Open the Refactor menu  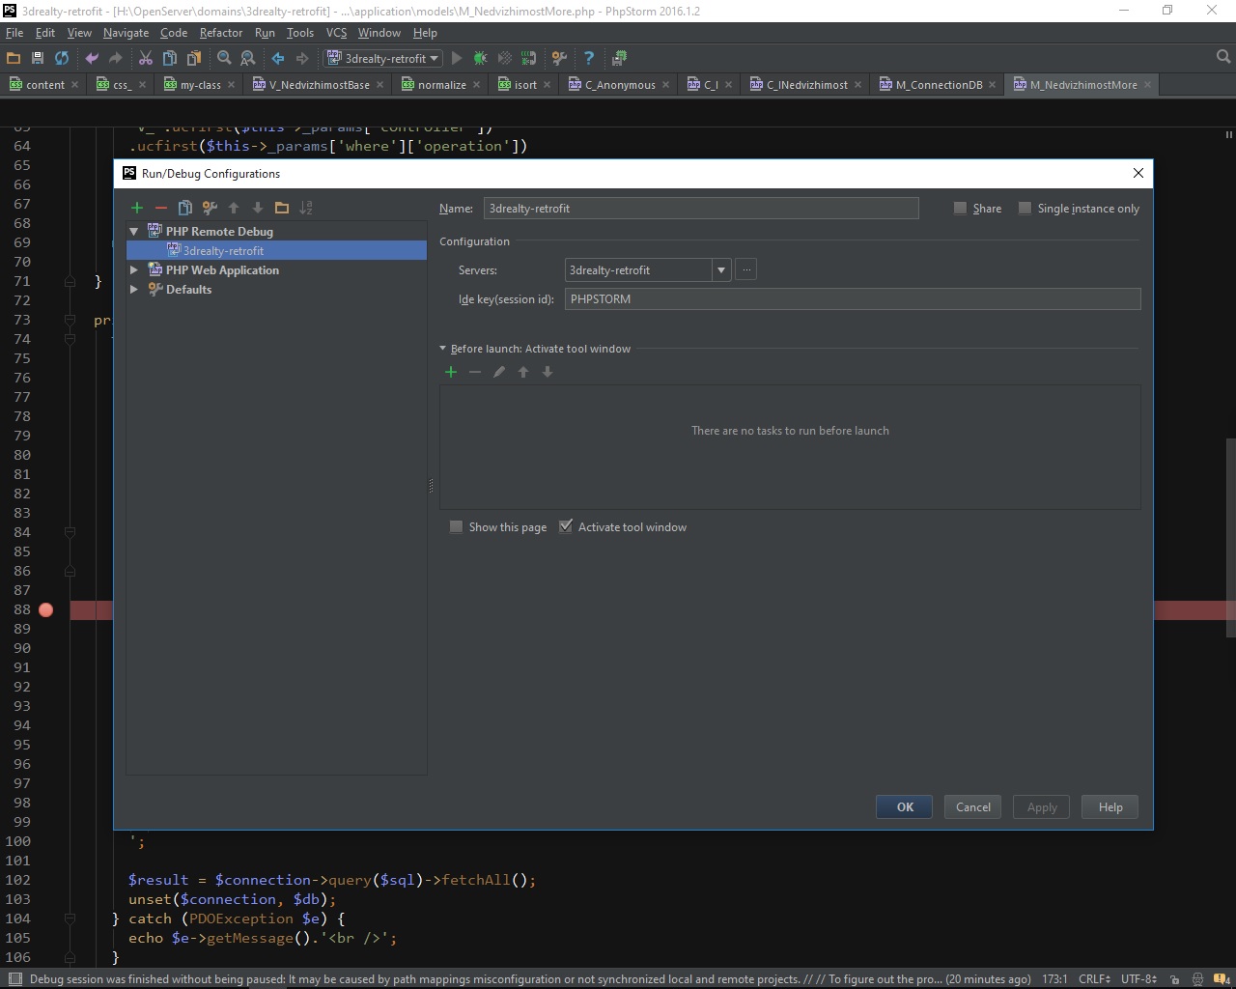(x=220, y=33)
